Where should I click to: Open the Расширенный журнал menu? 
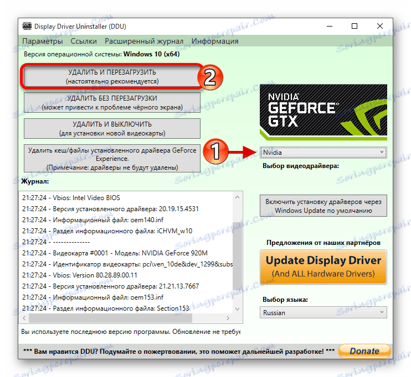tap(144, 41)
